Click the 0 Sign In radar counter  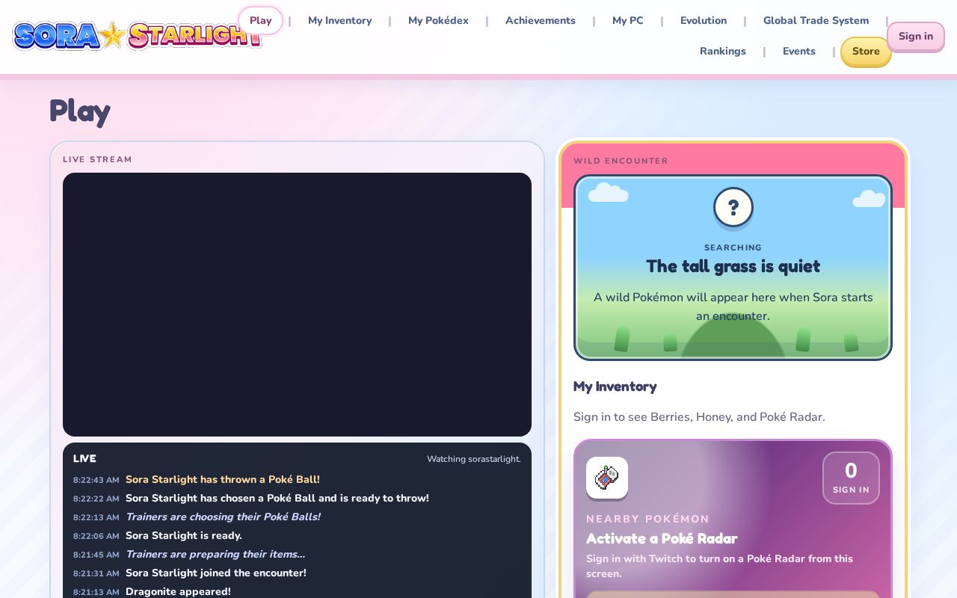(x=851, y=478)
